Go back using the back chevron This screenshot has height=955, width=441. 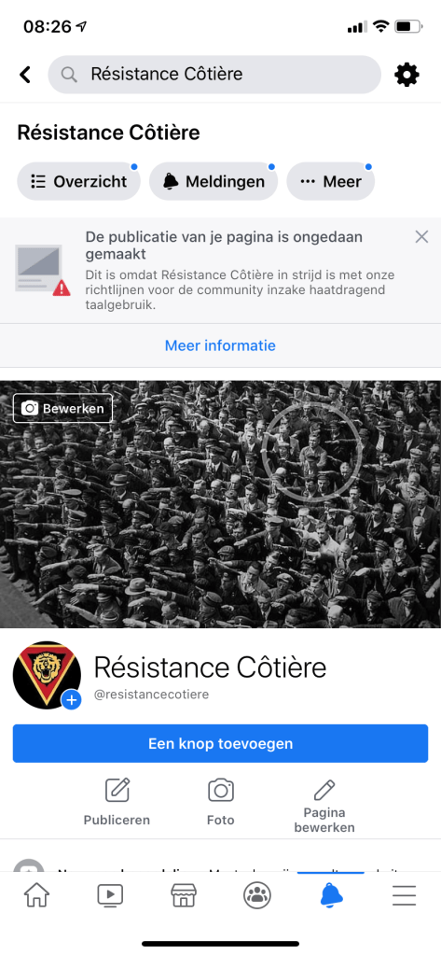pos(25,75)
